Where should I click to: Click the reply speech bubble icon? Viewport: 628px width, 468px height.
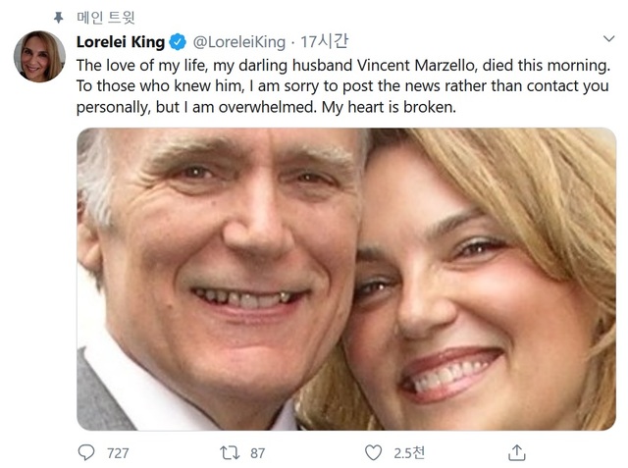87,452
